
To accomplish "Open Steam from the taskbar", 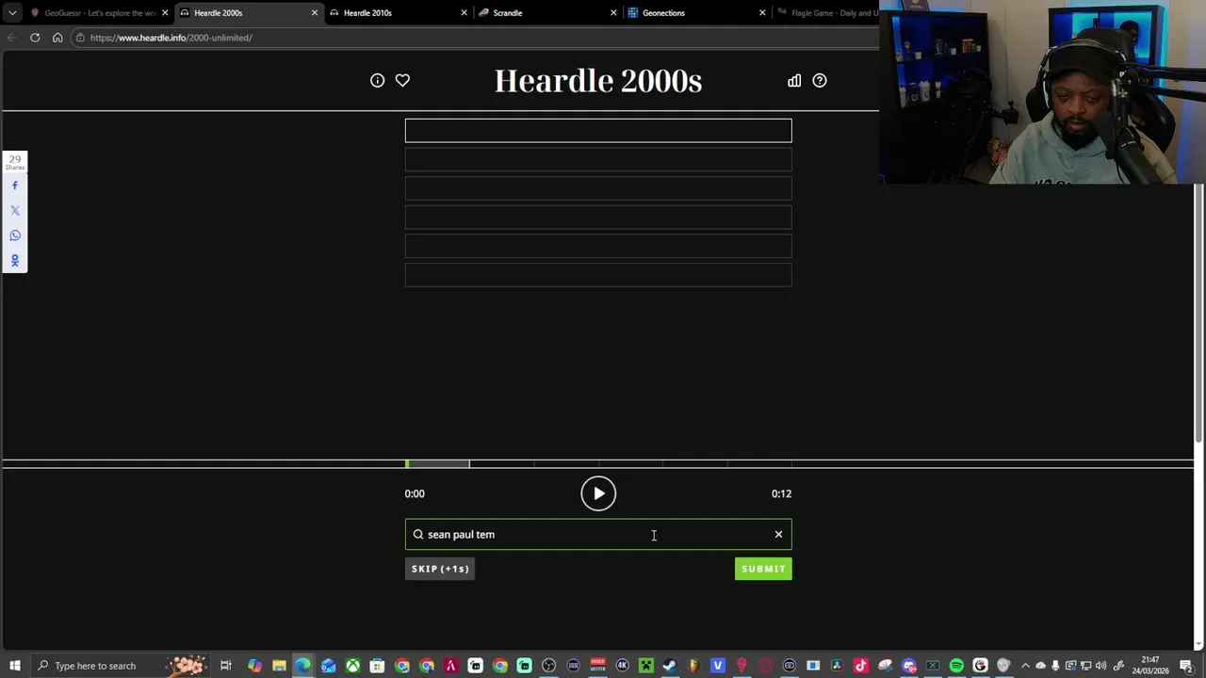I will [669, 666].
